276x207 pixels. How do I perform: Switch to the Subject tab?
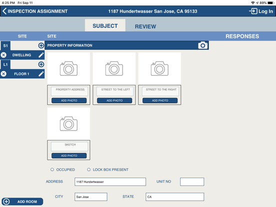coord(105,25)
